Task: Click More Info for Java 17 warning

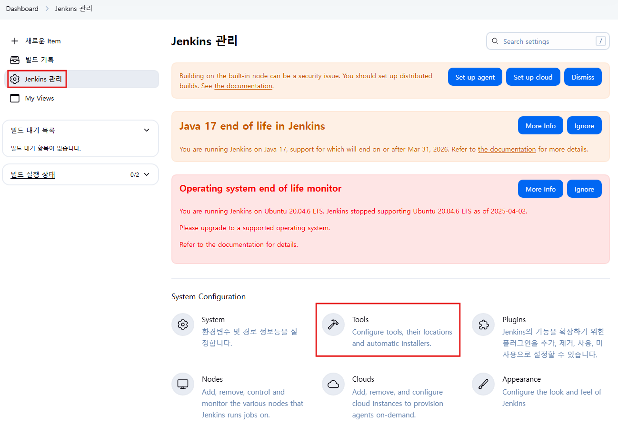Action: pyautogui.click(x=540, y=125)
